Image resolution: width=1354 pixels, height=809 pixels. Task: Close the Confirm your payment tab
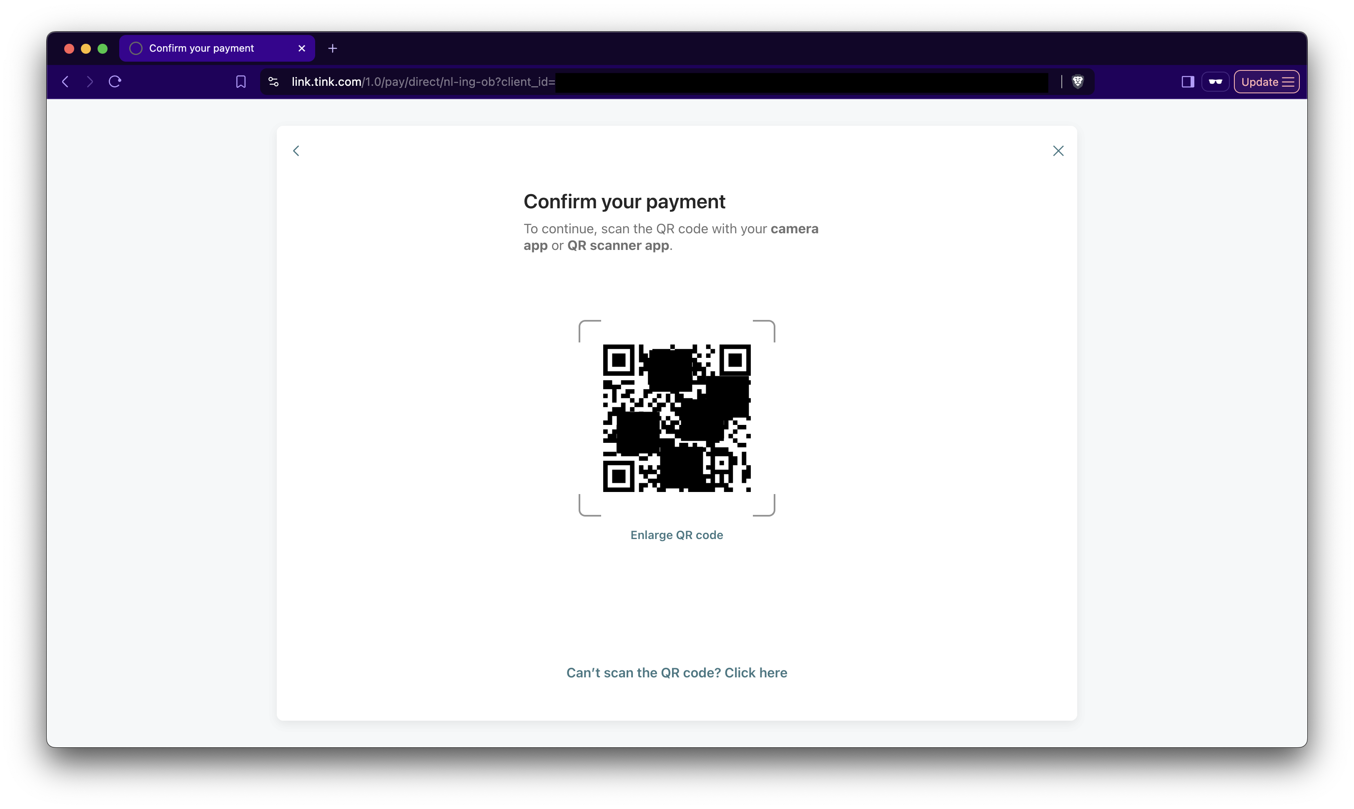302,48
